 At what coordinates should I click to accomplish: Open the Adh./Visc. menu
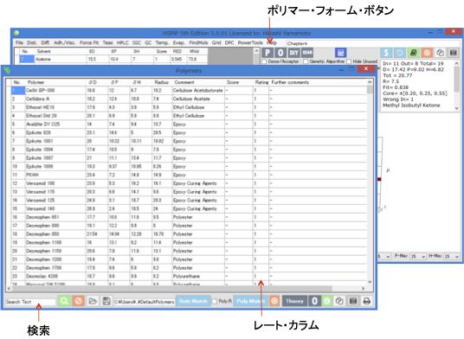coord(64,43)
